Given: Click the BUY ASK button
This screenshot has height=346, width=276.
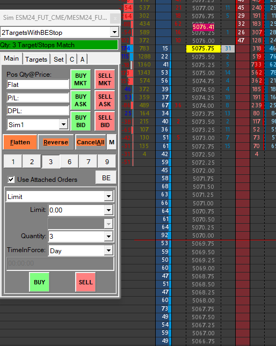Looking at the screenshot, I should coord(81,100).
